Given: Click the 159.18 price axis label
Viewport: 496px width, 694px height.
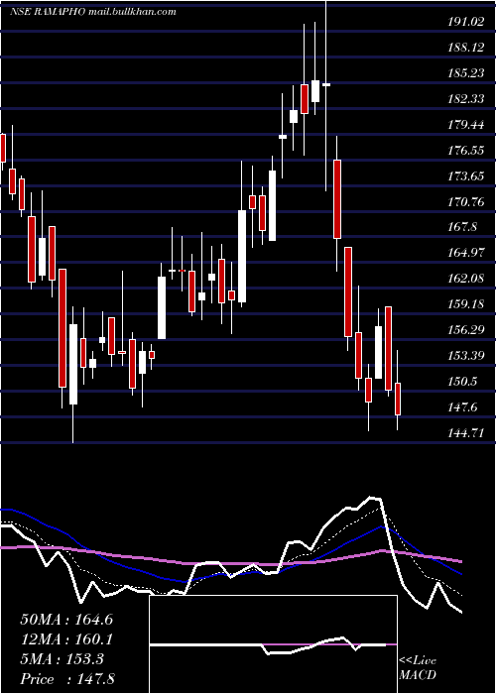Looking at the screenshot, I should click(x=465, y=304).
